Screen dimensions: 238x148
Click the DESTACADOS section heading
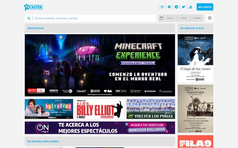pyautogui.click(x=35, y=28)
